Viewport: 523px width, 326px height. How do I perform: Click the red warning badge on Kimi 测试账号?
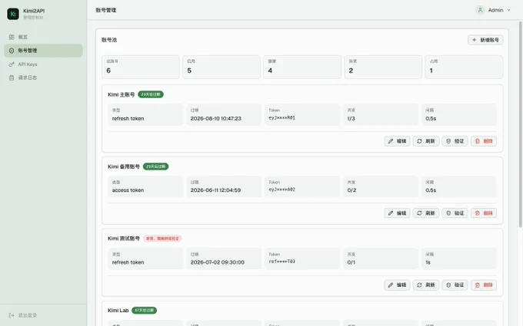[162, 239]
